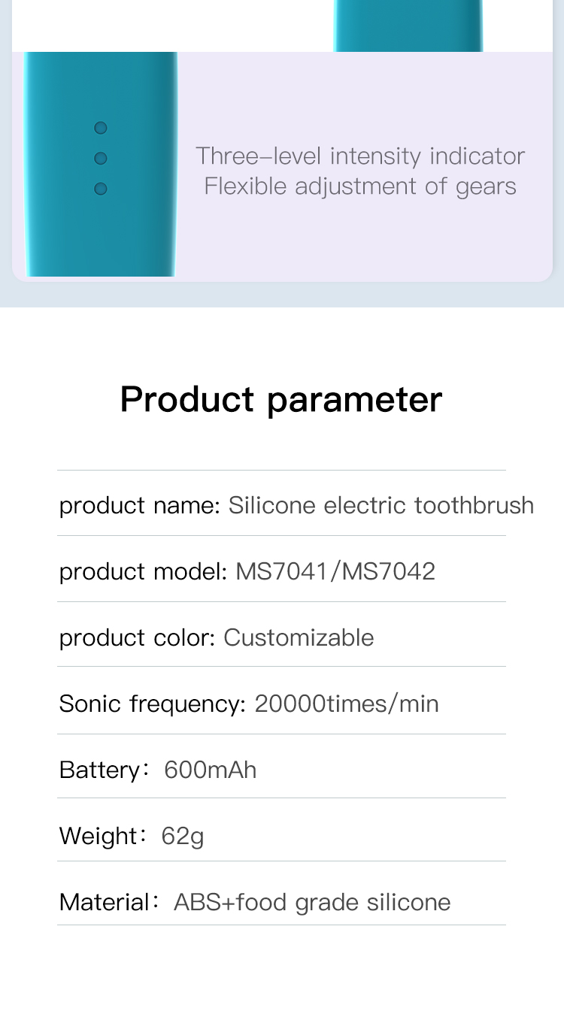Select the "Material" label

[x=105, y=902]
